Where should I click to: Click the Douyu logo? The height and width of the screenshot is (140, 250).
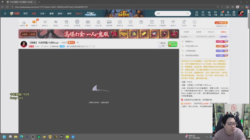click(14, 13)
